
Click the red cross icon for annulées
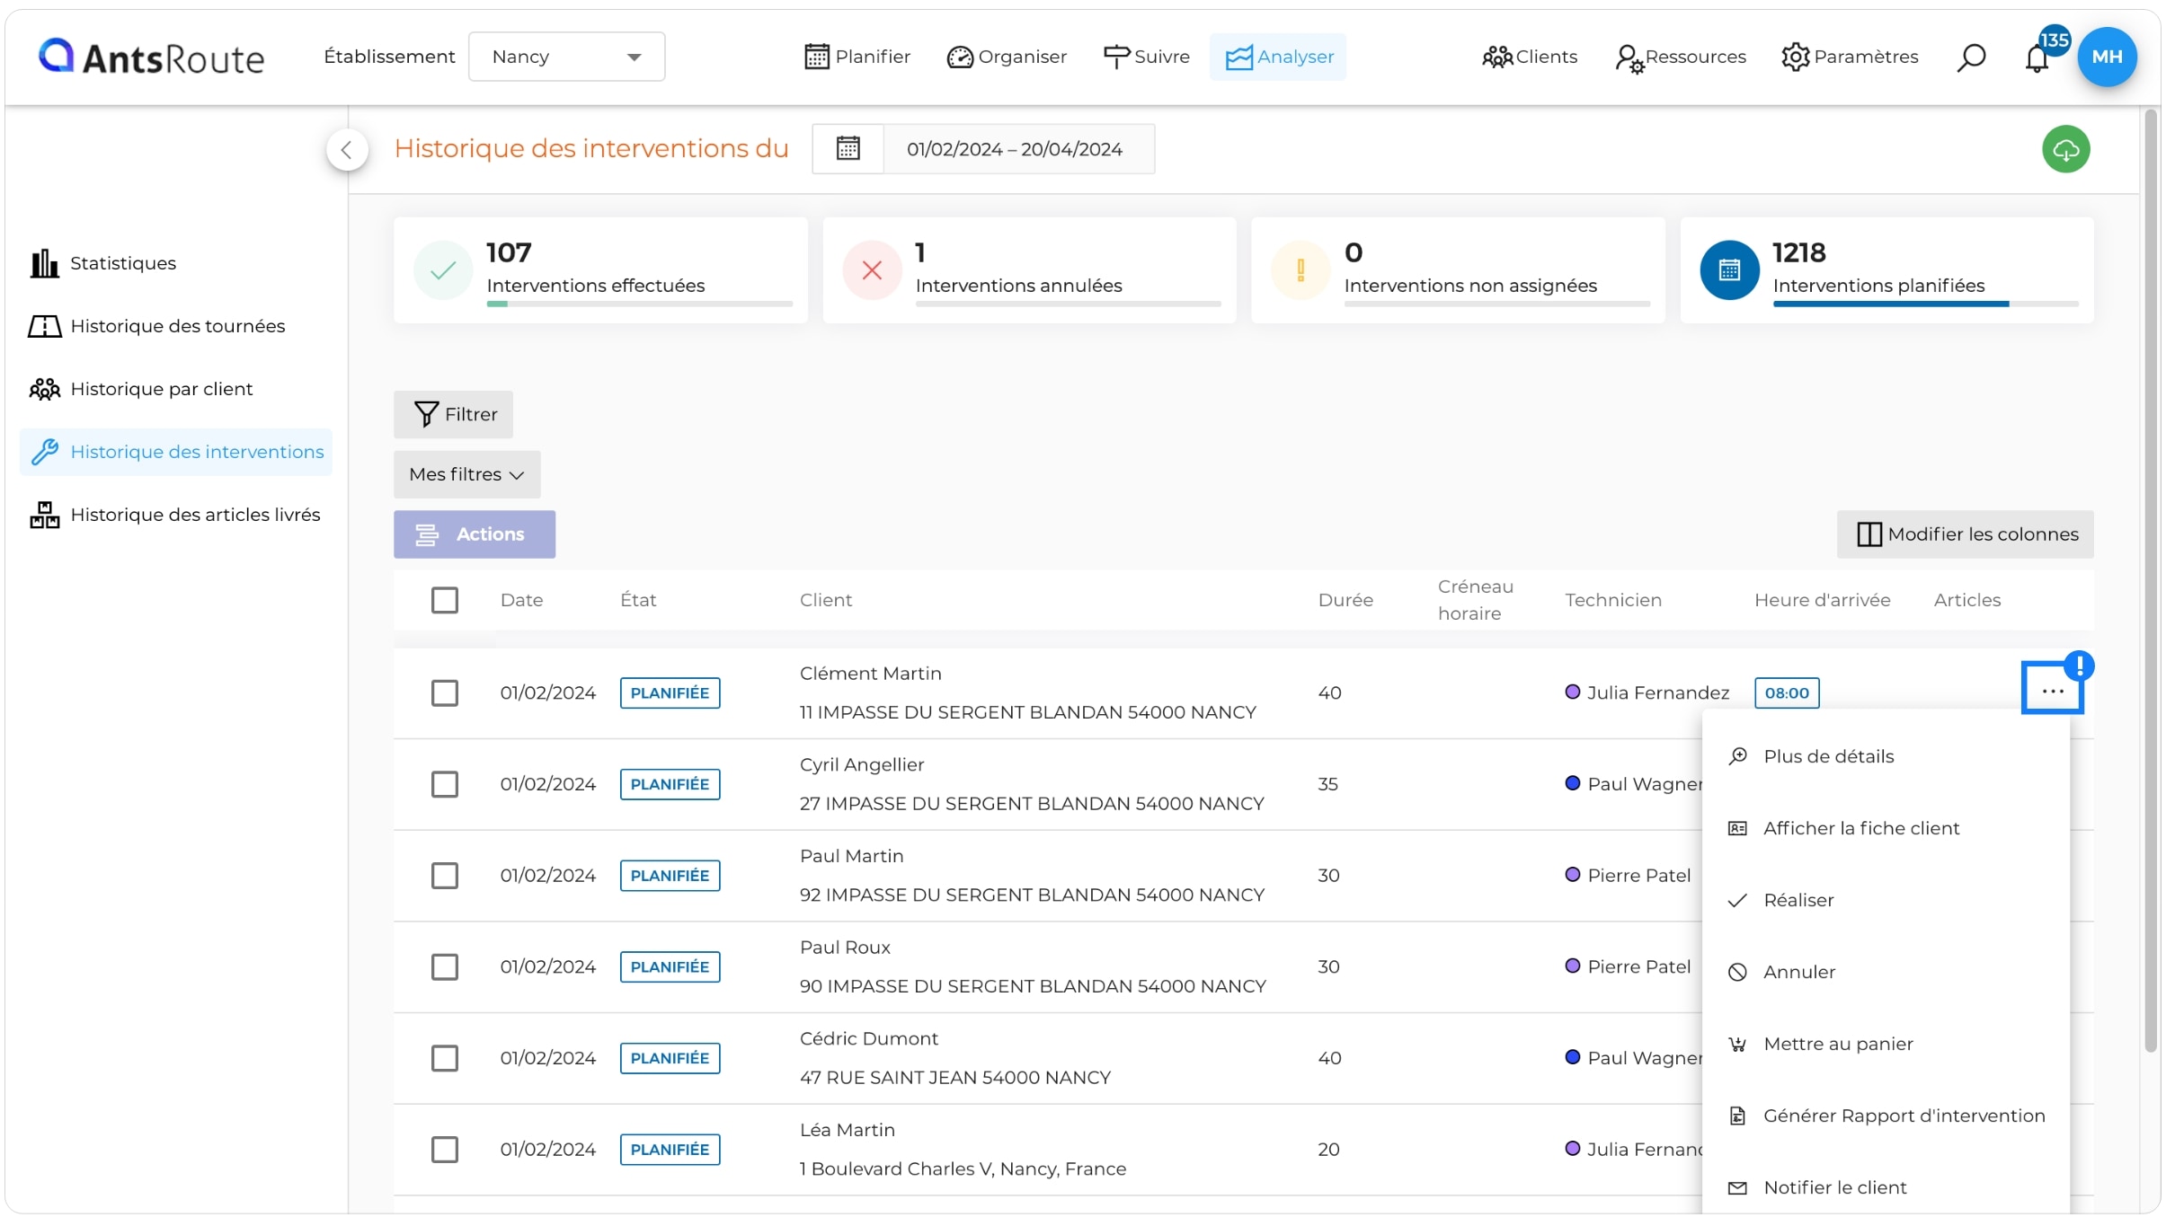[872, 269]
